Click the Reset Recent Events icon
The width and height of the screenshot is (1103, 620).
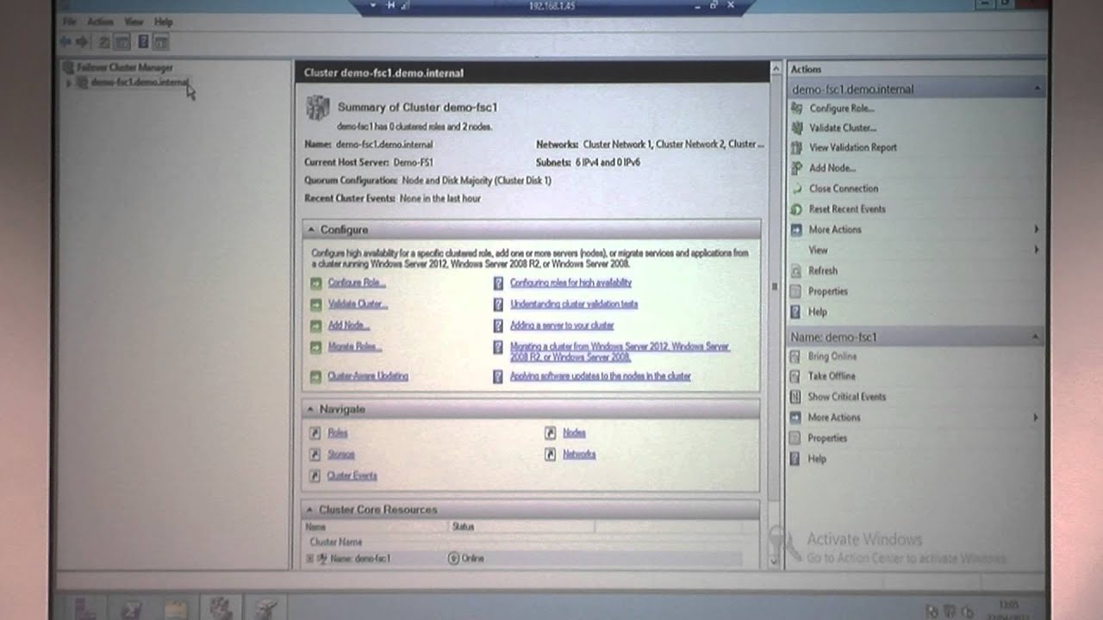pos(795,209)
